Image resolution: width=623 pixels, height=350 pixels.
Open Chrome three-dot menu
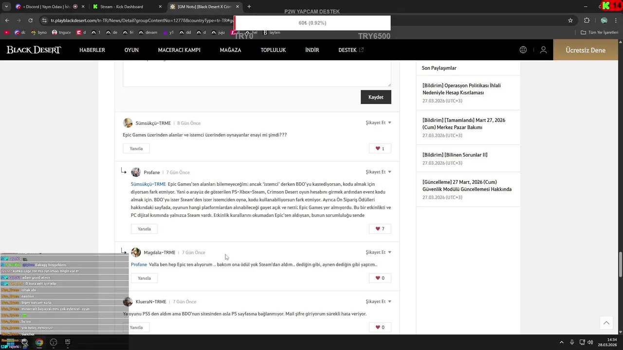click(616, 20)
